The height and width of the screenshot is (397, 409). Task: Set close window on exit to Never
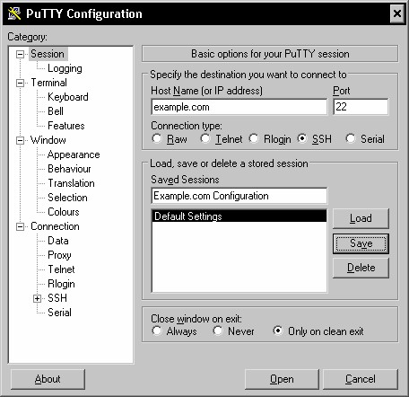218,331
